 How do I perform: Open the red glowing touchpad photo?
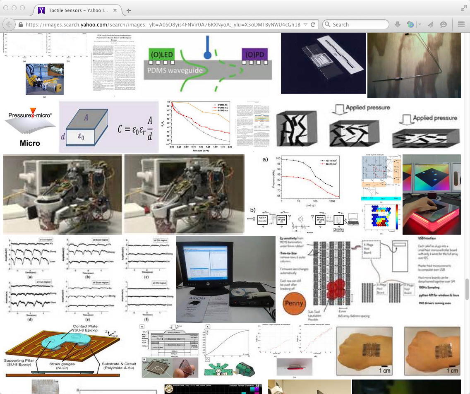432,194
